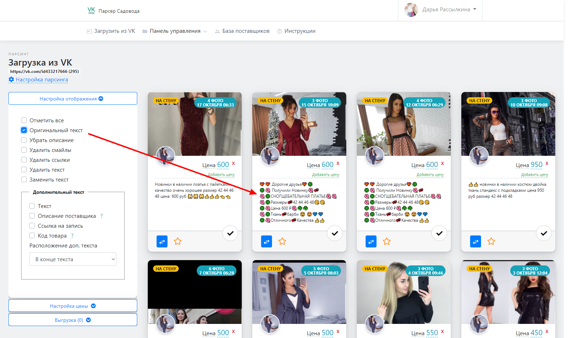Image resolution: width=569 pixels, height=338 pixels.
Task: Click 'Добавить цену' link on first card
Action: pyautogui.click(x=221, y=174)
